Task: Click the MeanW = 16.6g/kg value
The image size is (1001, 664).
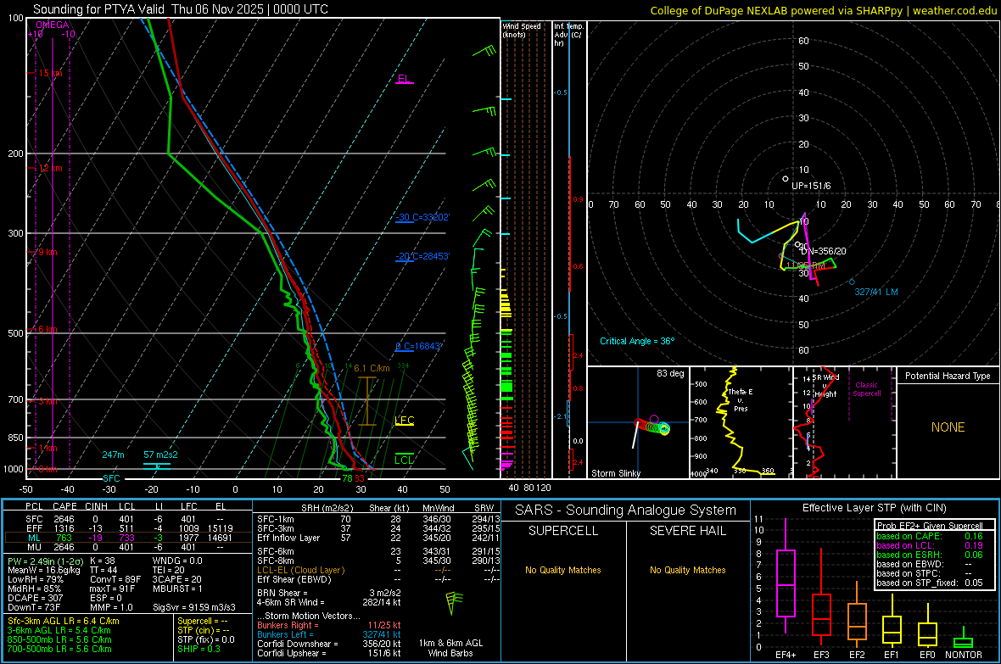Action: (x=42, y=570)
